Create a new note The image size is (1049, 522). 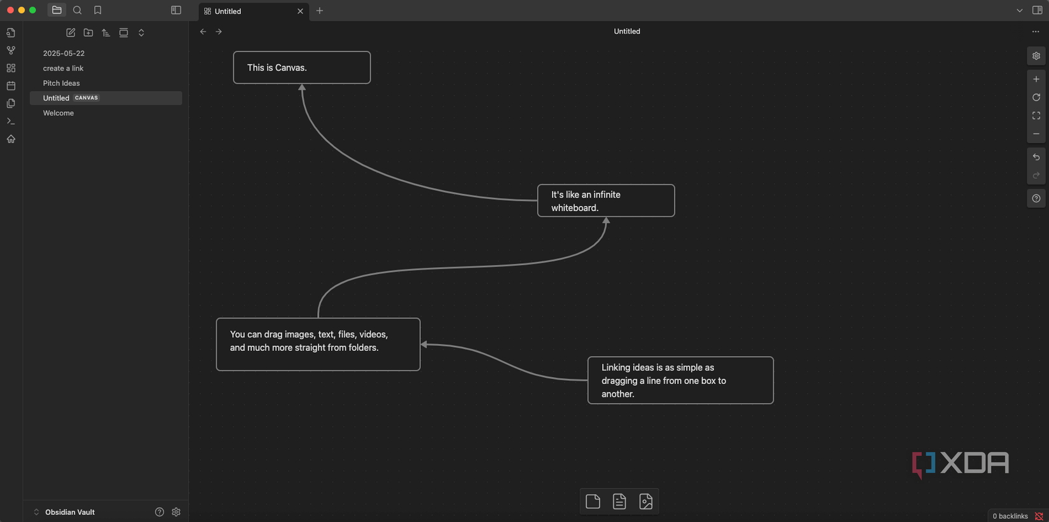click(71, 33)
